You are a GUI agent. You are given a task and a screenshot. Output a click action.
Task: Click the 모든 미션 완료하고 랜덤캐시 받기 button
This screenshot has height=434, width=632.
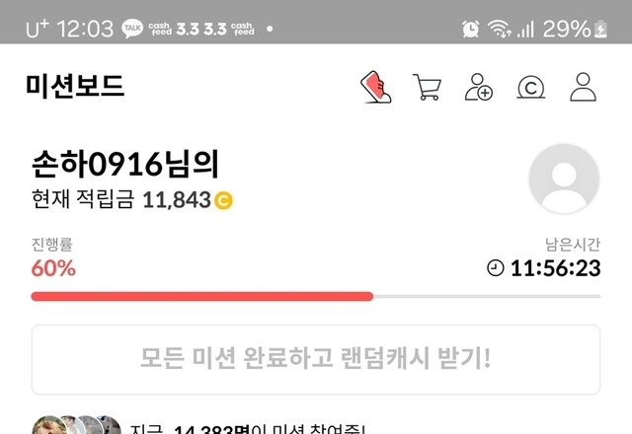[x=316, y=359]
